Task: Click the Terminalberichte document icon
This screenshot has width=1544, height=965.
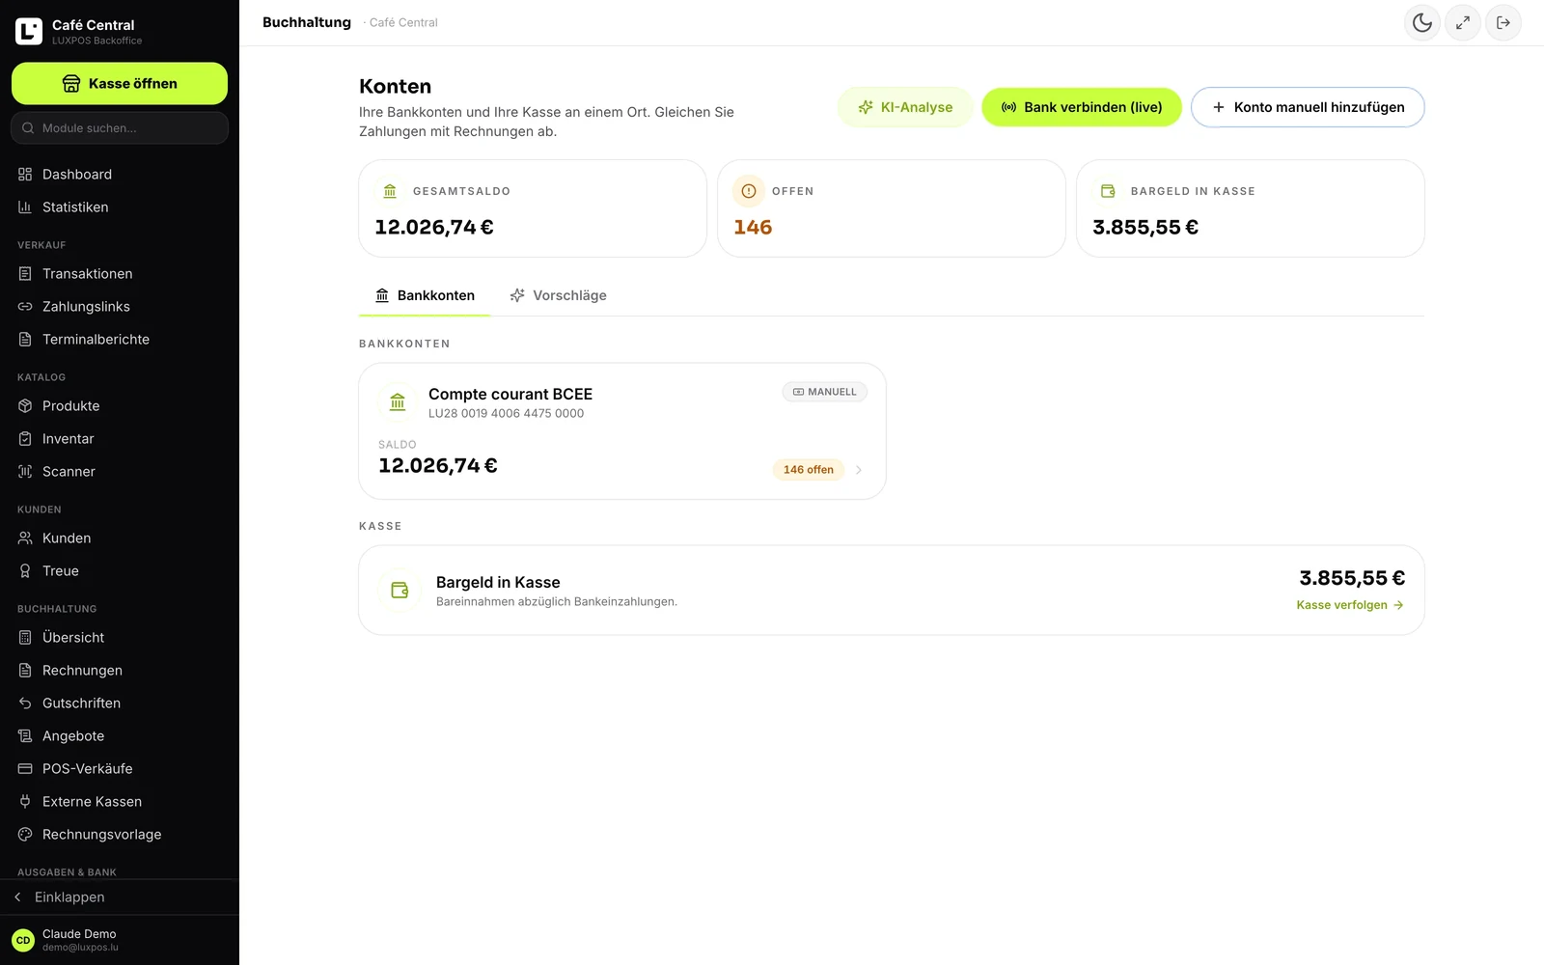Action: [25, 339]
